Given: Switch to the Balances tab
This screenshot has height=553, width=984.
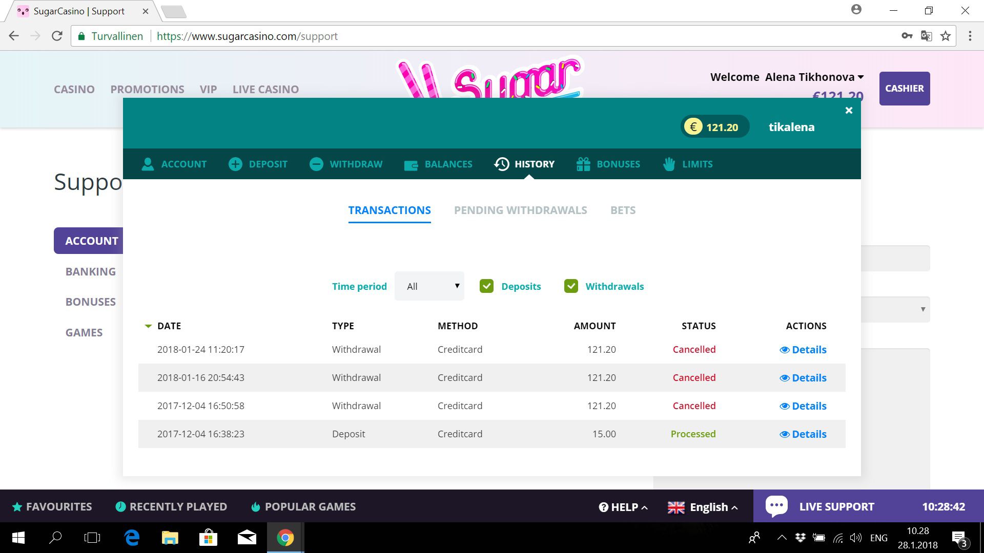Looking at the screenshot, I should click(438, 164).
